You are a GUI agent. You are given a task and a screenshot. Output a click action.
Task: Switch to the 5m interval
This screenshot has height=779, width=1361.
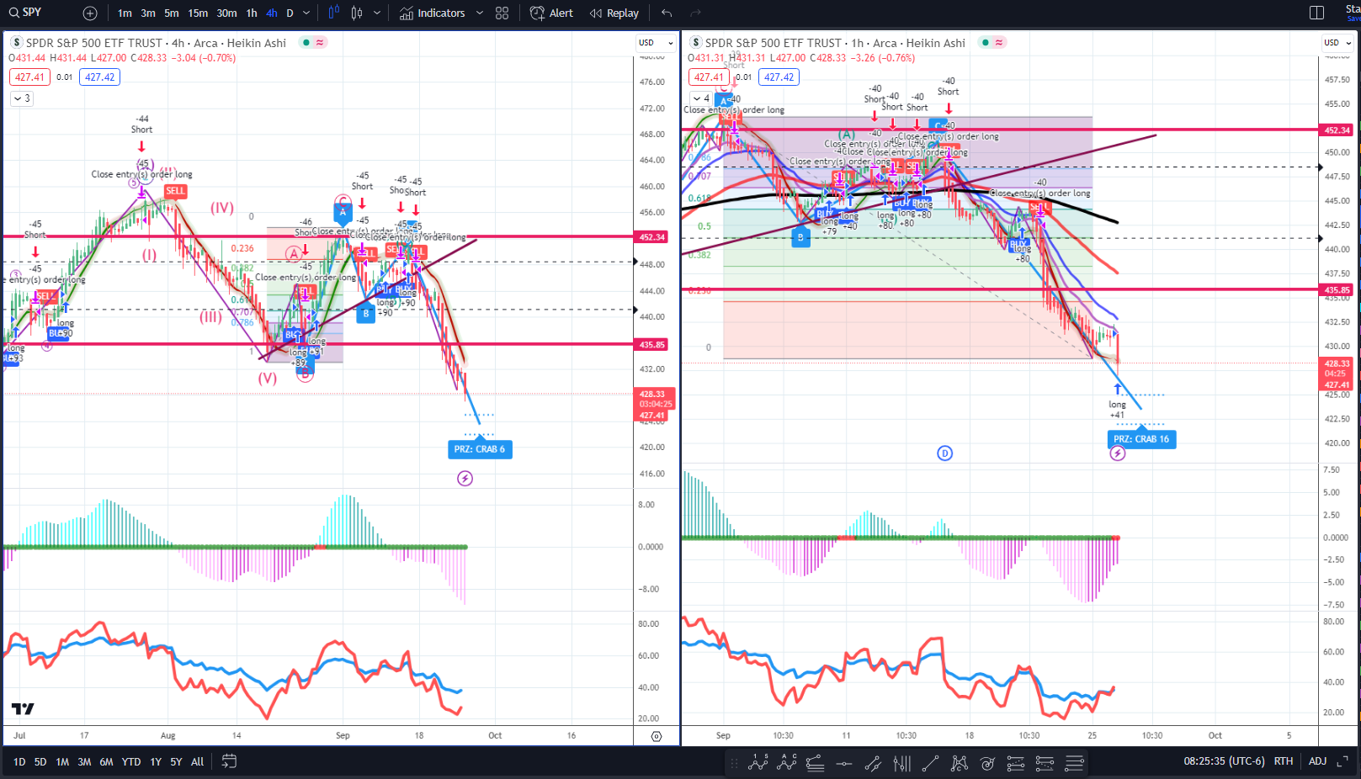coord(172,13)
